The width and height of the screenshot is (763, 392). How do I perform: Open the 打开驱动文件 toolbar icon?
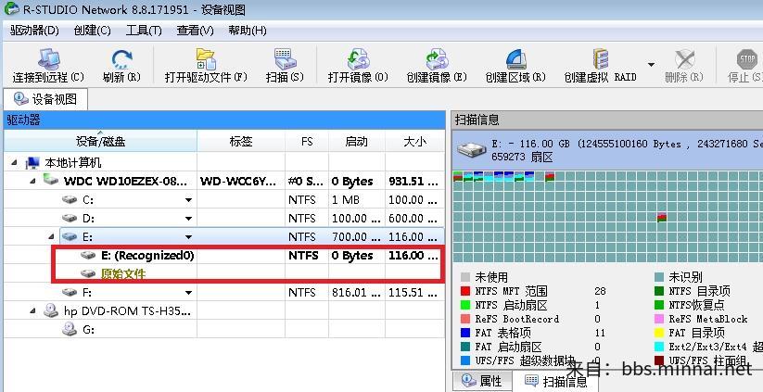pyautogui.click(x=205, y=59)
